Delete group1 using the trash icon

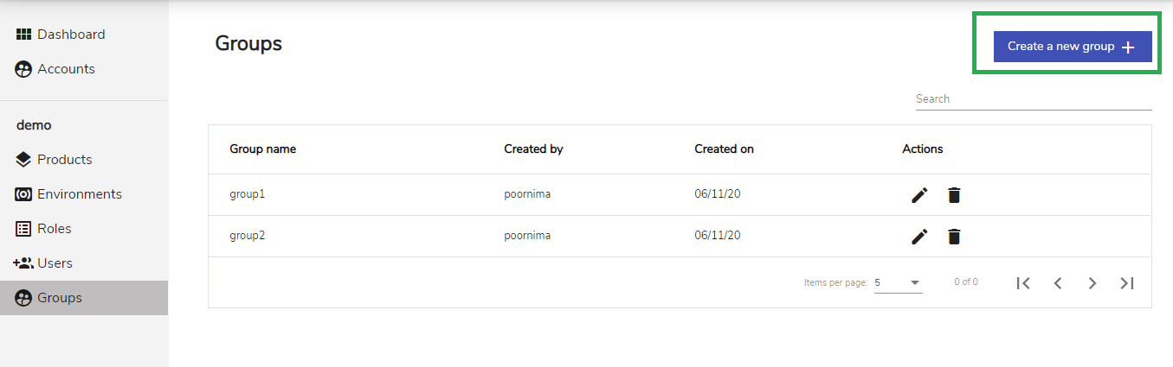point(954,195)
